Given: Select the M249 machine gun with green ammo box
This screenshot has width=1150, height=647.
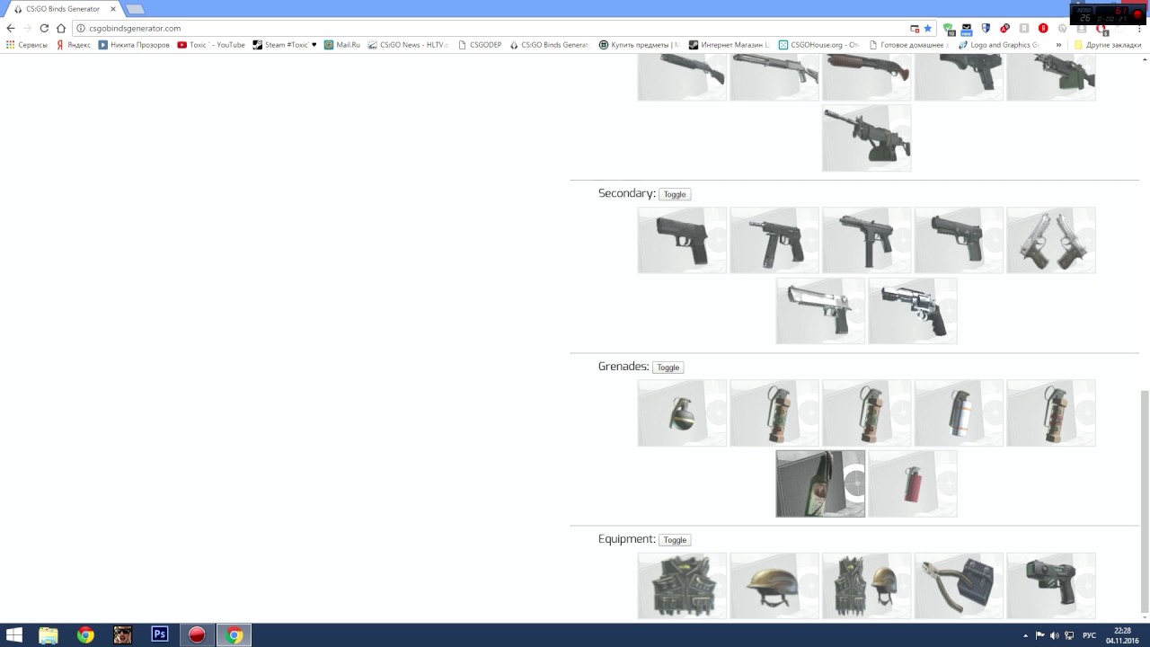Looking at the screenshot, I should [1050, 76].
